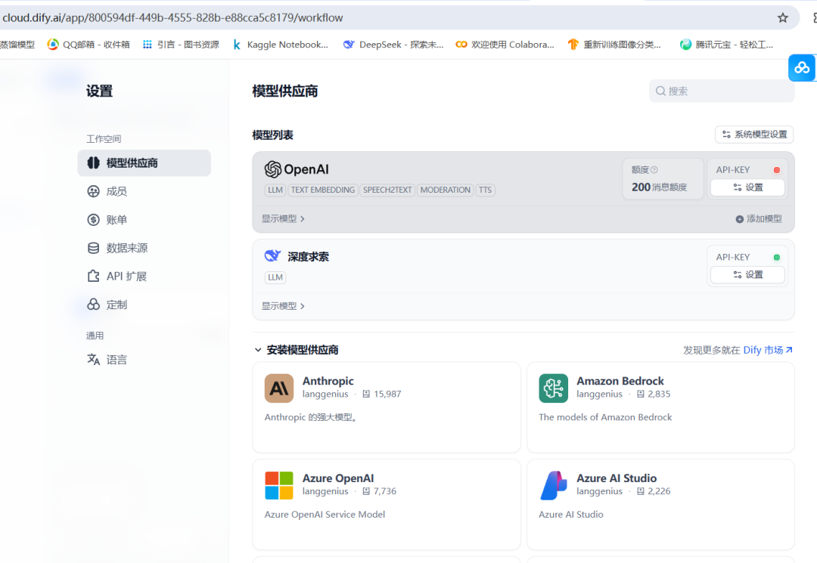
Task: Select the Anthropic provider logo
Action: [279, 388]
